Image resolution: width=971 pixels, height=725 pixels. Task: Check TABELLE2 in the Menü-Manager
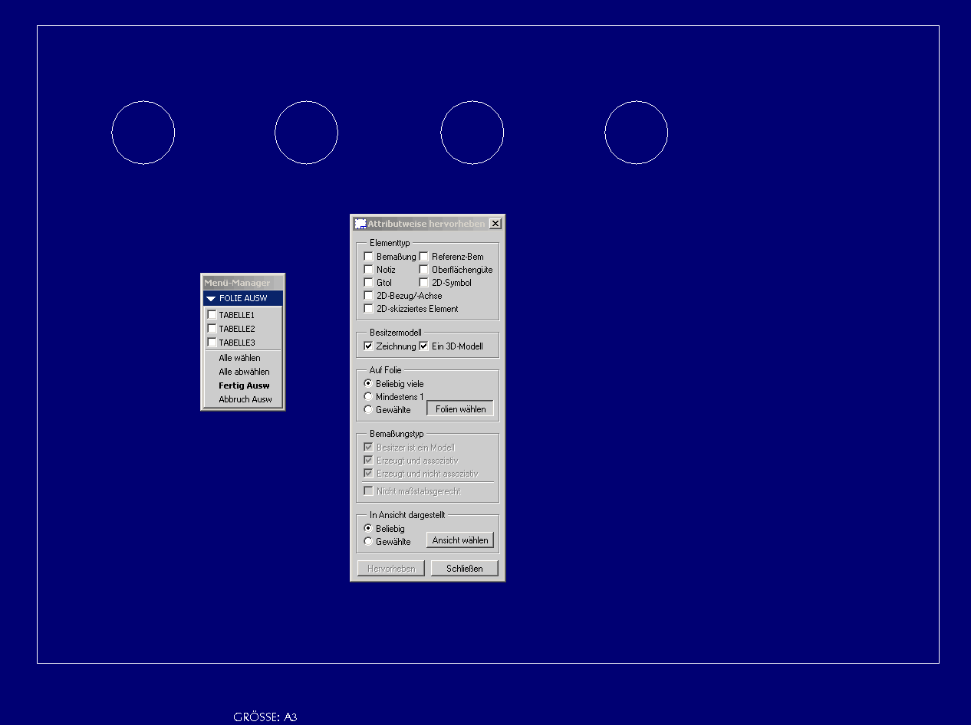click(212, 329)
